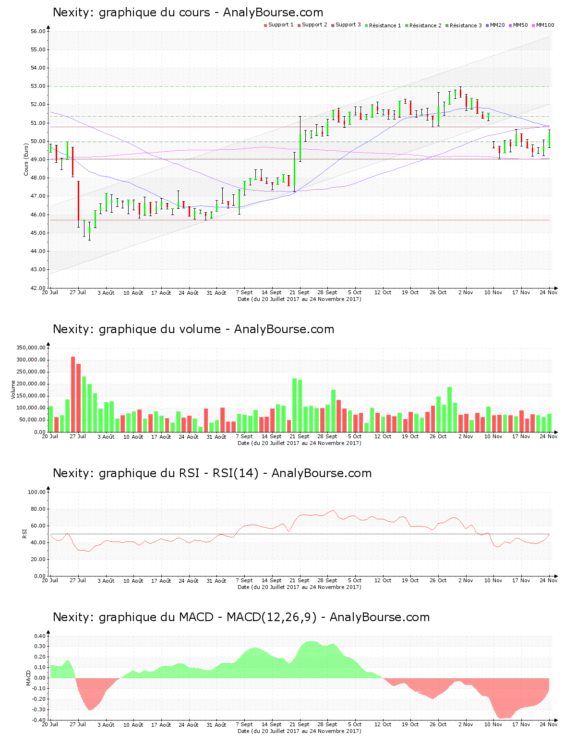Screen dimensions: 576x744
Task: Click '21 Sept' on the price chart axis
Action: pyautogui.click(x=300, y=292)
